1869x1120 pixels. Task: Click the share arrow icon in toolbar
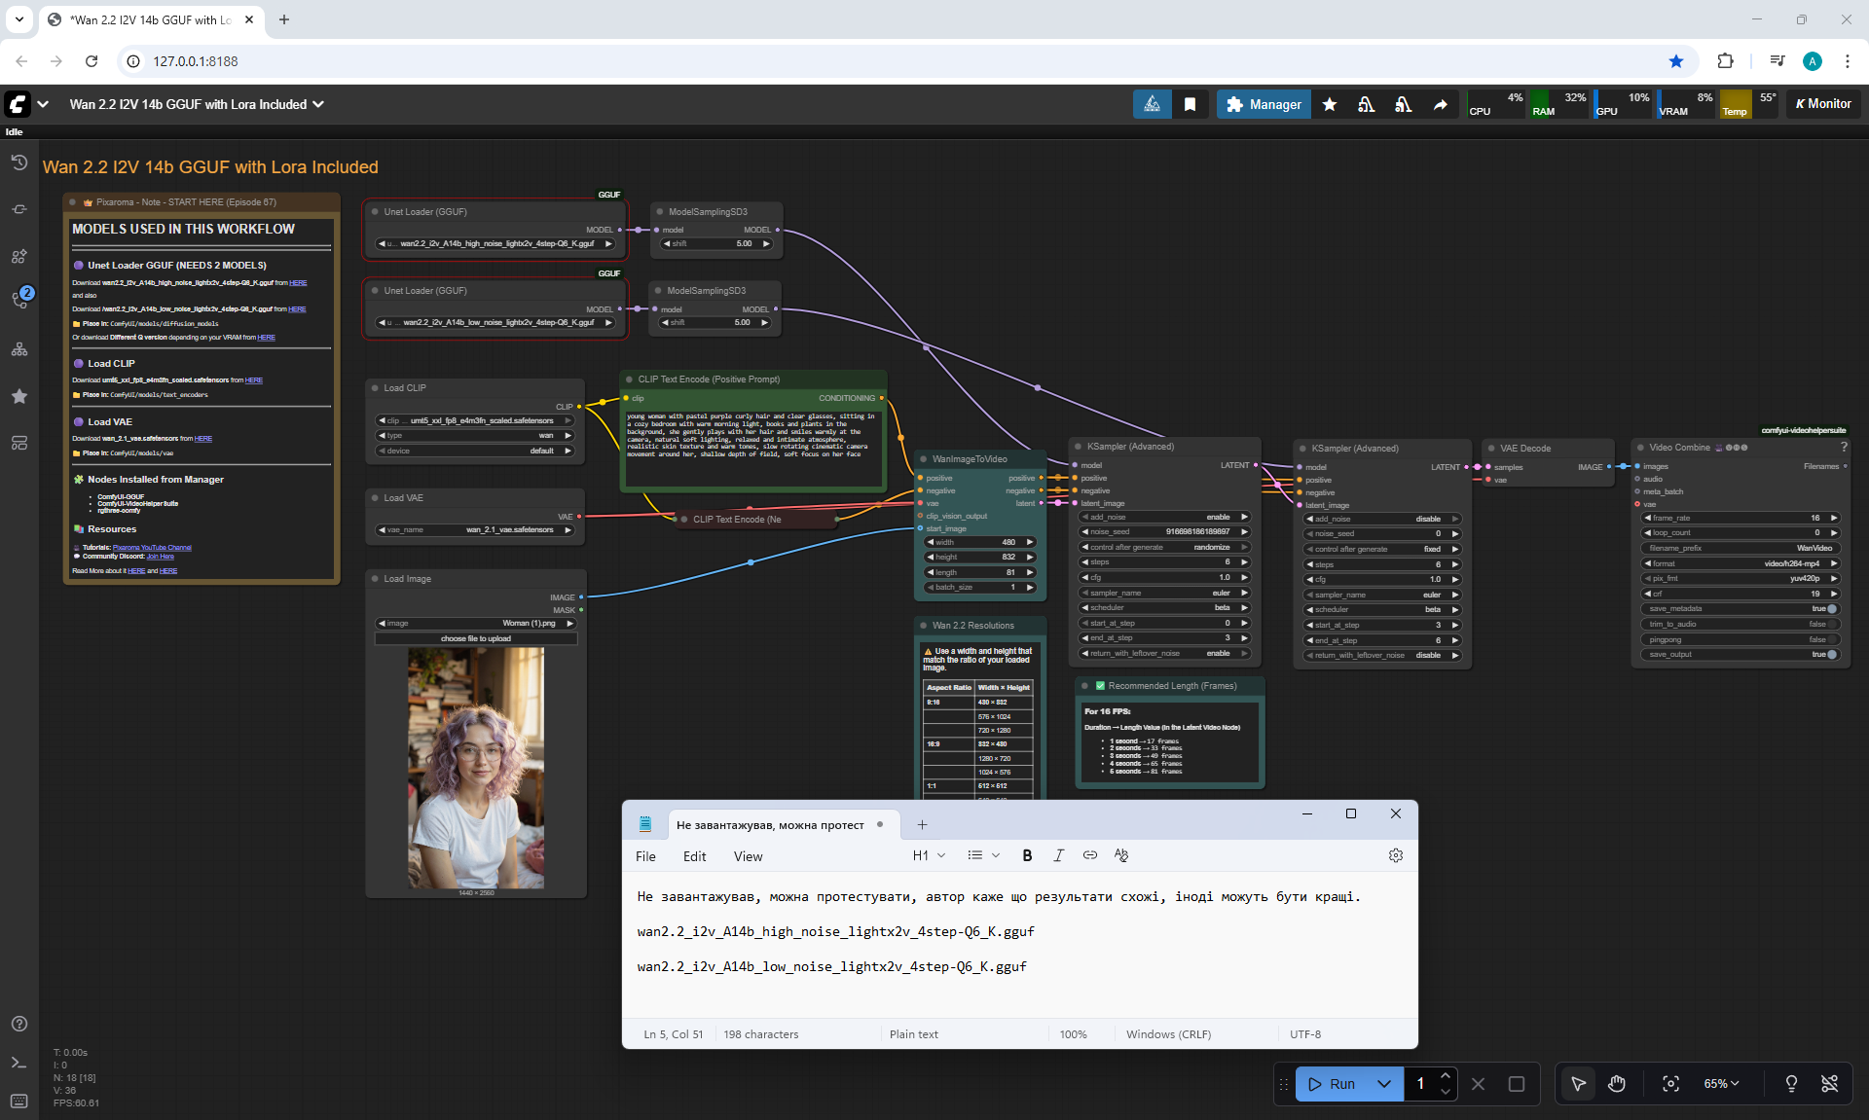(1440, 104)
